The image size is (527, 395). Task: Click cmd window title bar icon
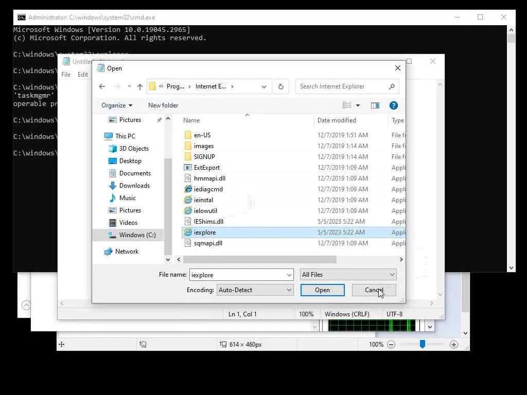tap(21, 17)
